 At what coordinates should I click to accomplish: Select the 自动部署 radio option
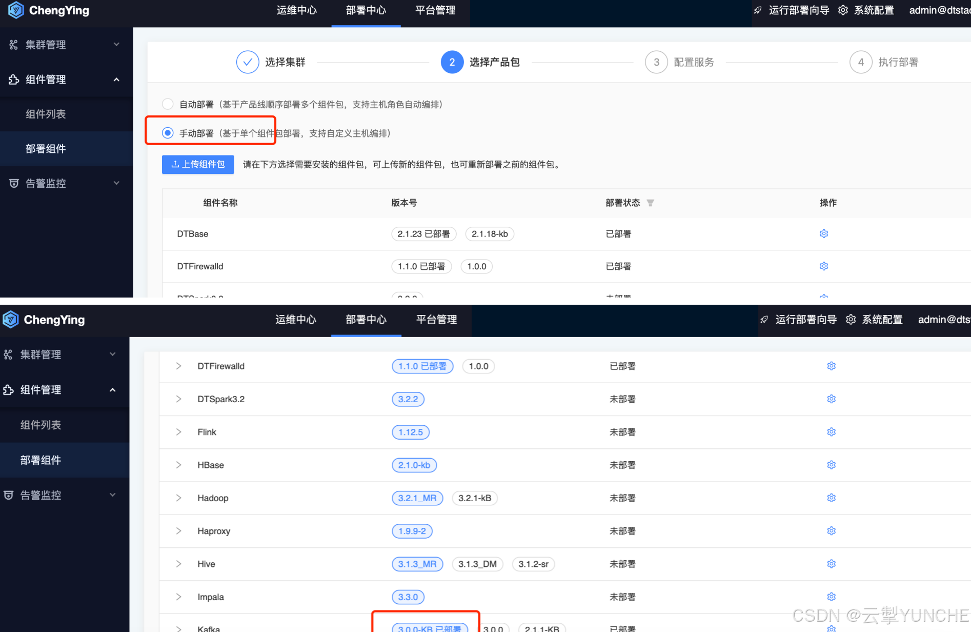[x=168, y=104]
